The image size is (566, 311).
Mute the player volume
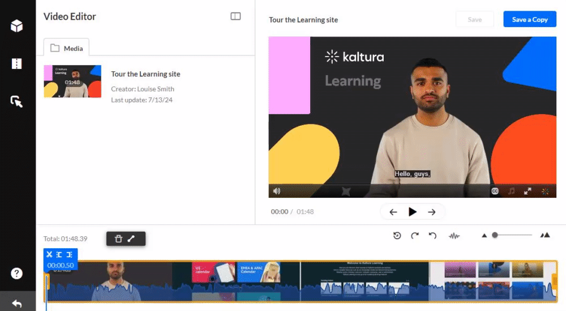[277, 191]
